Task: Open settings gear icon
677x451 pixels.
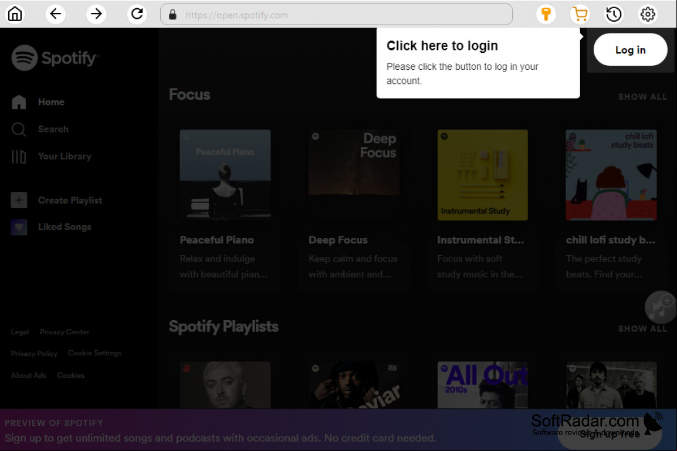Action: click(647, 14)
